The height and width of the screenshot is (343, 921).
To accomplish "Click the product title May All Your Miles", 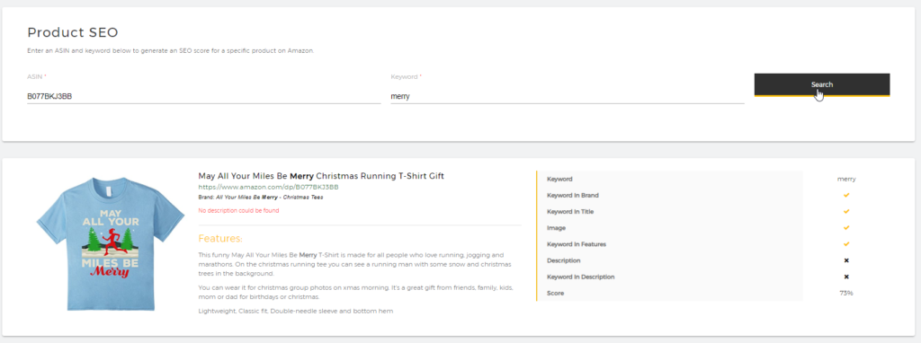I will pyautogui.click(x=321, y=176).
